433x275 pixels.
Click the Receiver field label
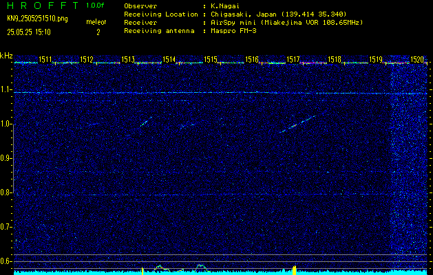(x=140, y=23)
